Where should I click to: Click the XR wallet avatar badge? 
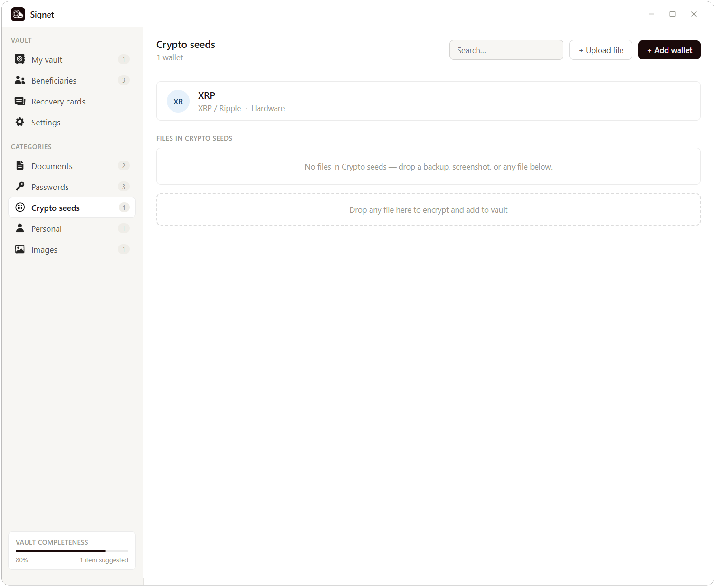click(178, 101)
